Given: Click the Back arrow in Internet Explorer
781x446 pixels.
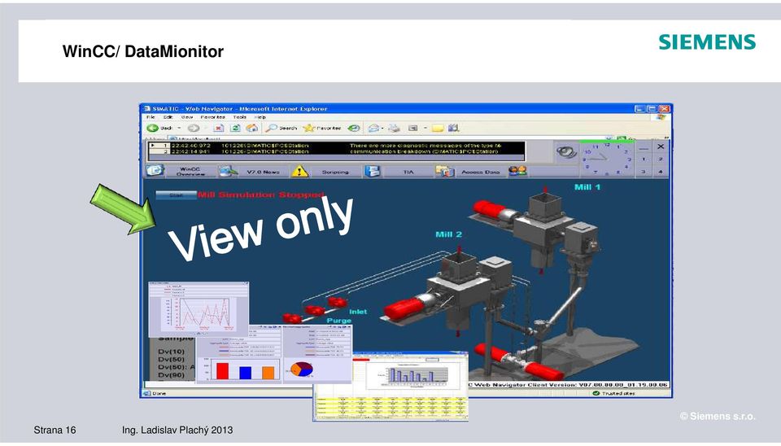Looking at the screenshot, I should 152,128.
